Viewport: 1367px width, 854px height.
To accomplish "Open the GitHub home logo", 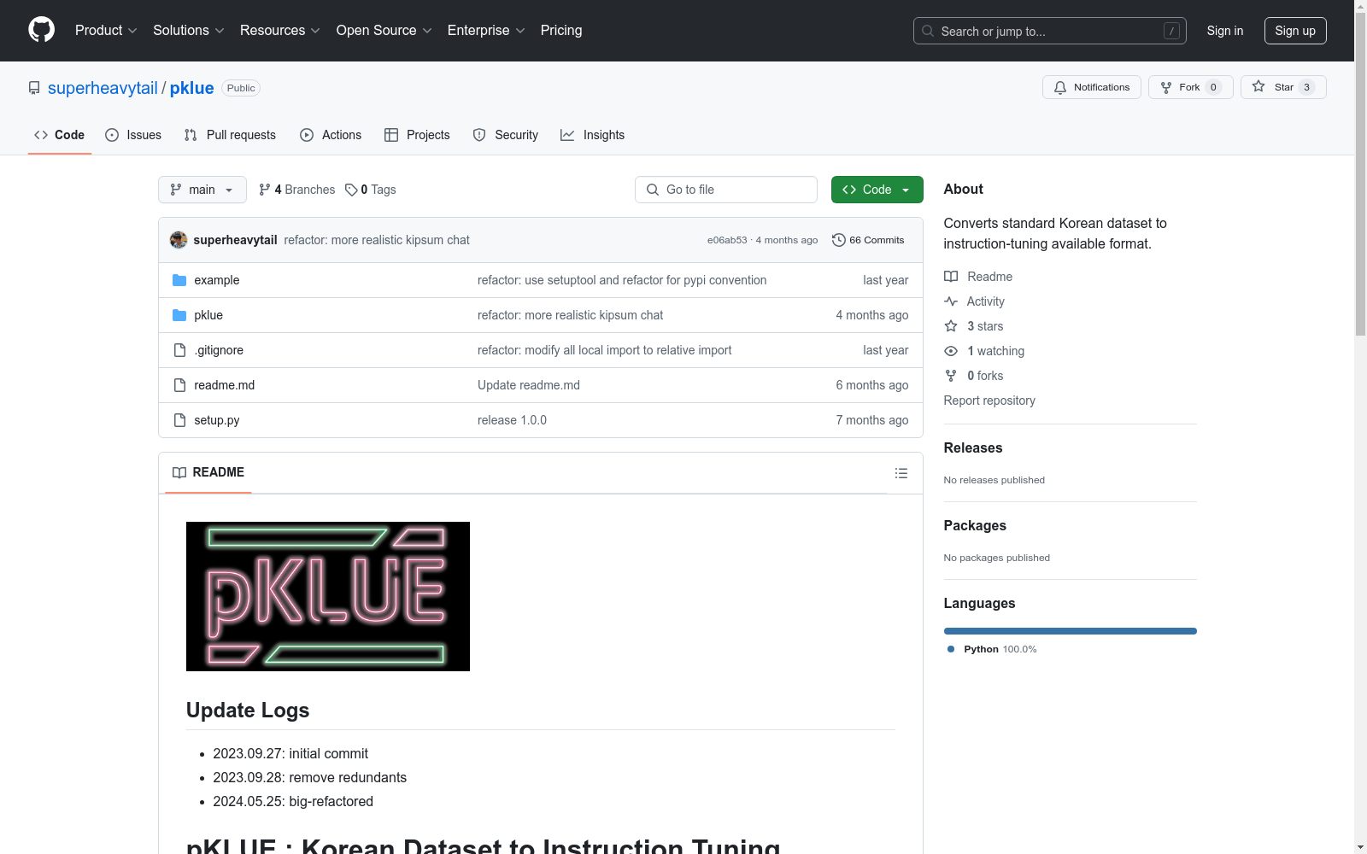I will tap(41, 30).
